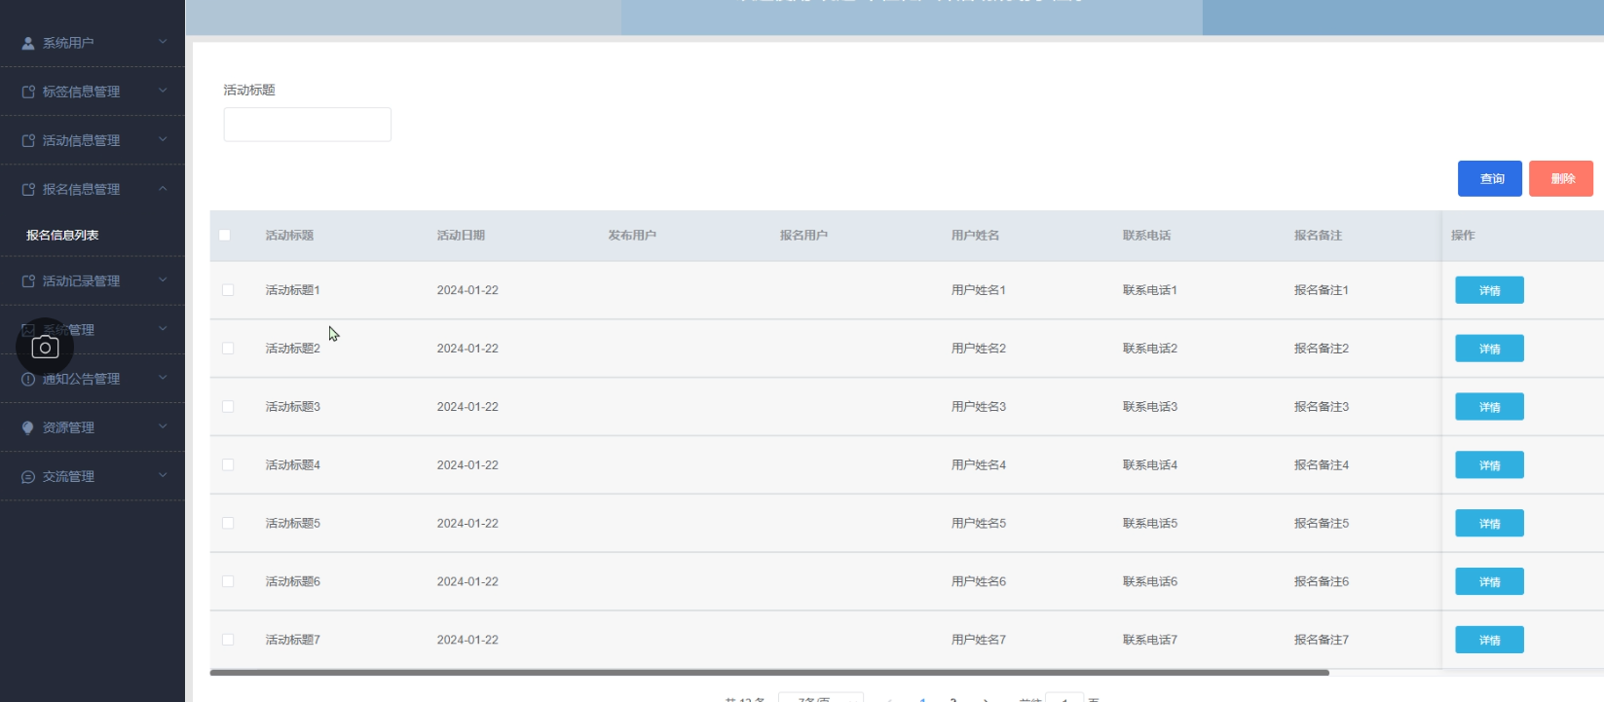
Task: Click the 活动标题4 cell
Action: (x=292, y=465)
